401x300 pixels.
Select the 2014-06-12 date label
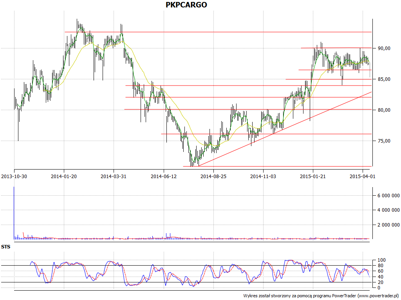pos(163,176)
